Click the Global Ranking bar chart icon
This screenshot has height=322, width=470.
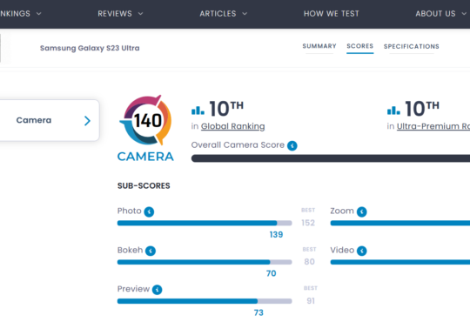pos(198,110)
